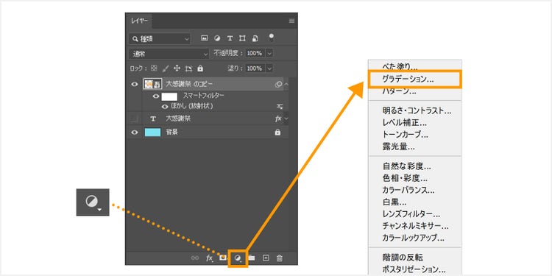This screenshot has height=276, width=552.
Task: Select the 背景 layer name
Action: coord(171,132)
